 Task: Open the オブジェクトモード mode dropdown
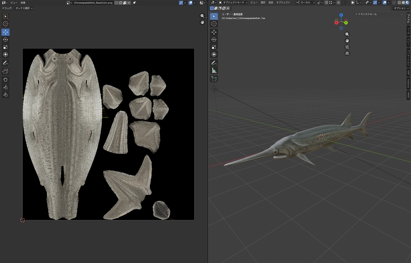[233, 3]
